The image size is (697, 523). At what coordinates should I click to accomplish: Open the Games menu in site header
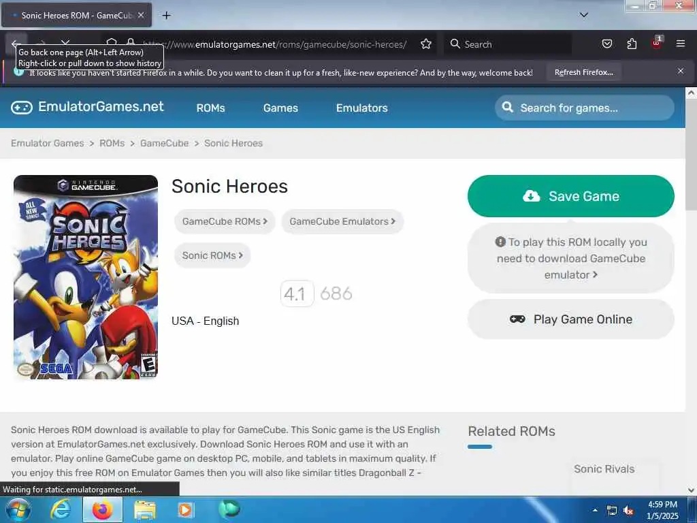[x=280, y=108]
